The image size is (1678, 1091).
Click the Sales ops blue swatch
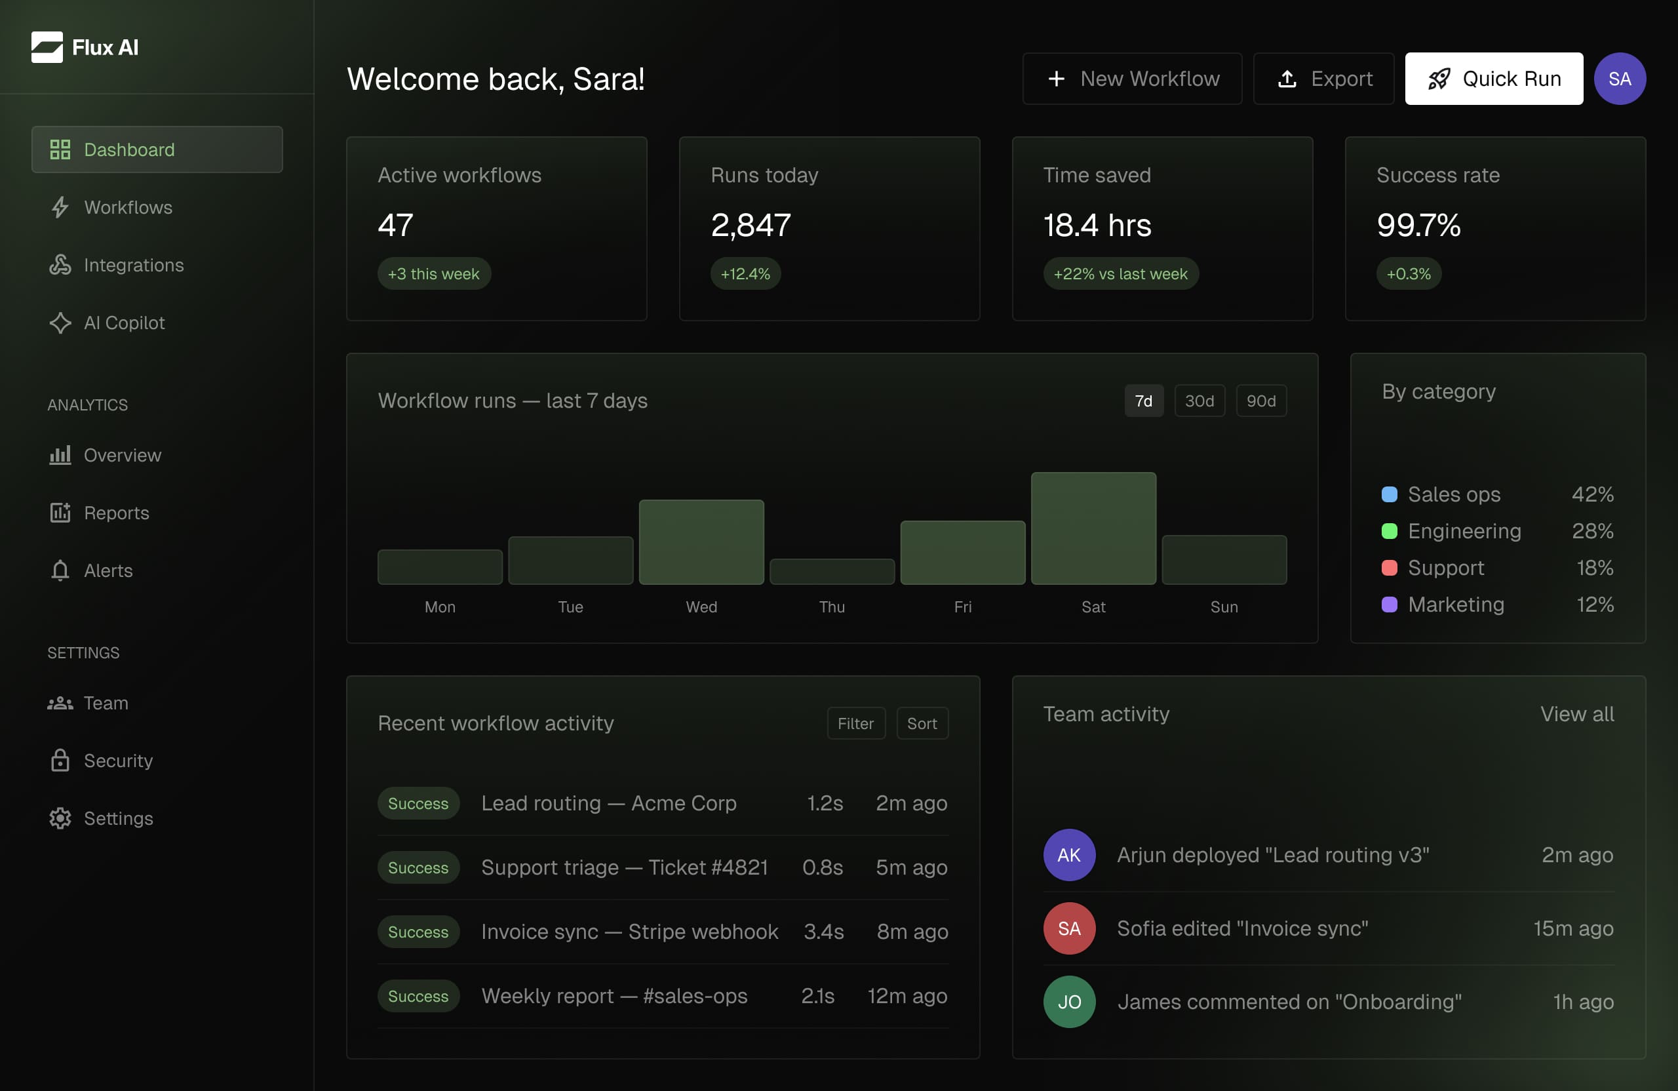point(1390,494)
